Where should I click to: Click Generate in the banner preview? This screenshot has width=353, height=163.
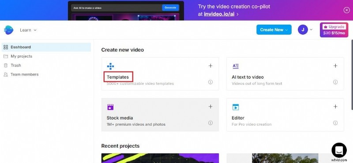click(x=170, y=7)
